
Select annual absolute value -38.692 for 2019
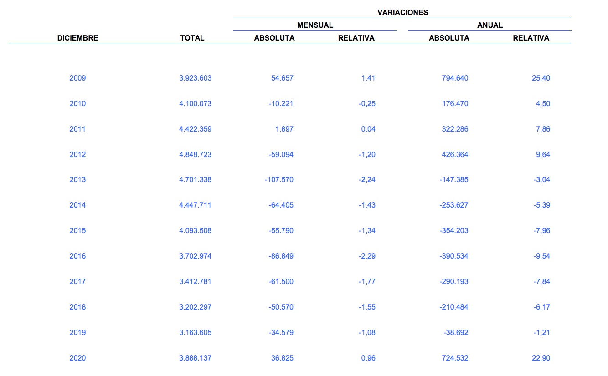[456, 332]
